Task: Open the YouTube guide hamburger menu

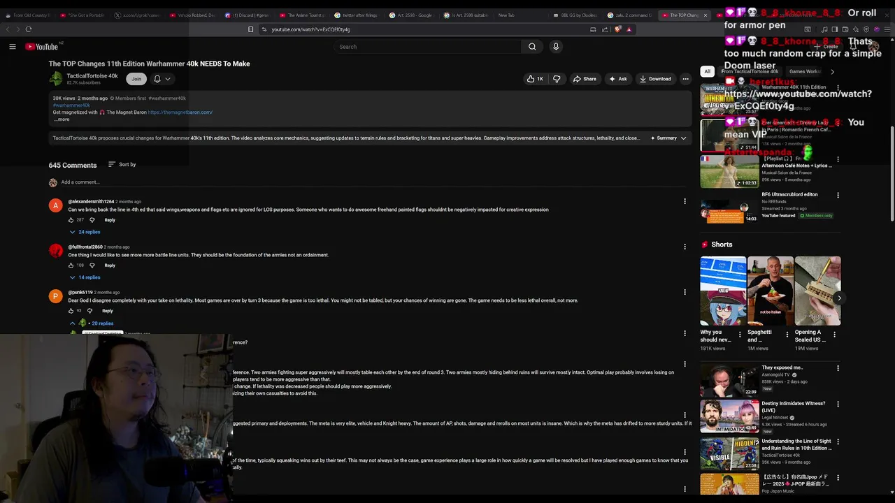Action: tap(12, 47)
